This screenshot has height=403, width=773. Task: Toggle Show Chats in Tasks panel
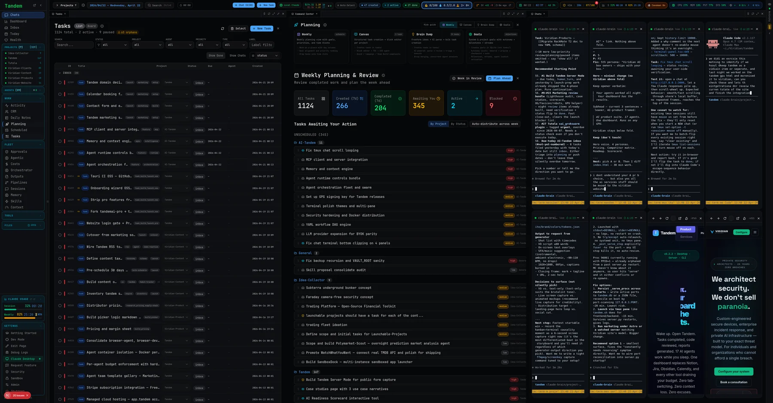coord(237,55)
